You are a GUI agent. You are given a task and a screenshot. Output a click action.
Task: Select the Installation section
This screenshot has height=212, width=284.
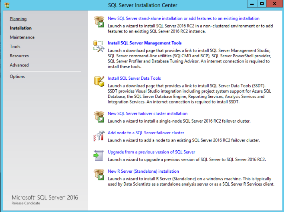tap(21, 28)
